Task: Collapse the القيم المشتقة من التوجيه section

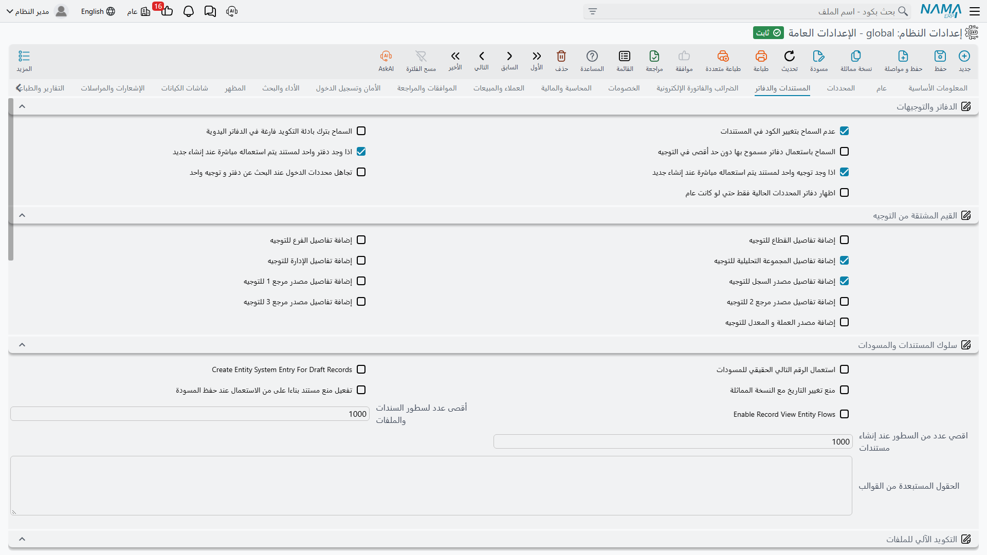Action: pyautogui.click(x=22, y=215)
